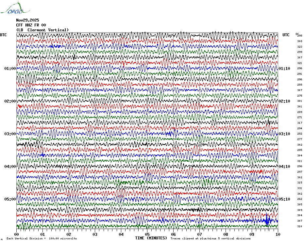Click the 05:00 time label on left
Image resolution: width=304 pixels, height=243 pixels.
click(10, 199)
